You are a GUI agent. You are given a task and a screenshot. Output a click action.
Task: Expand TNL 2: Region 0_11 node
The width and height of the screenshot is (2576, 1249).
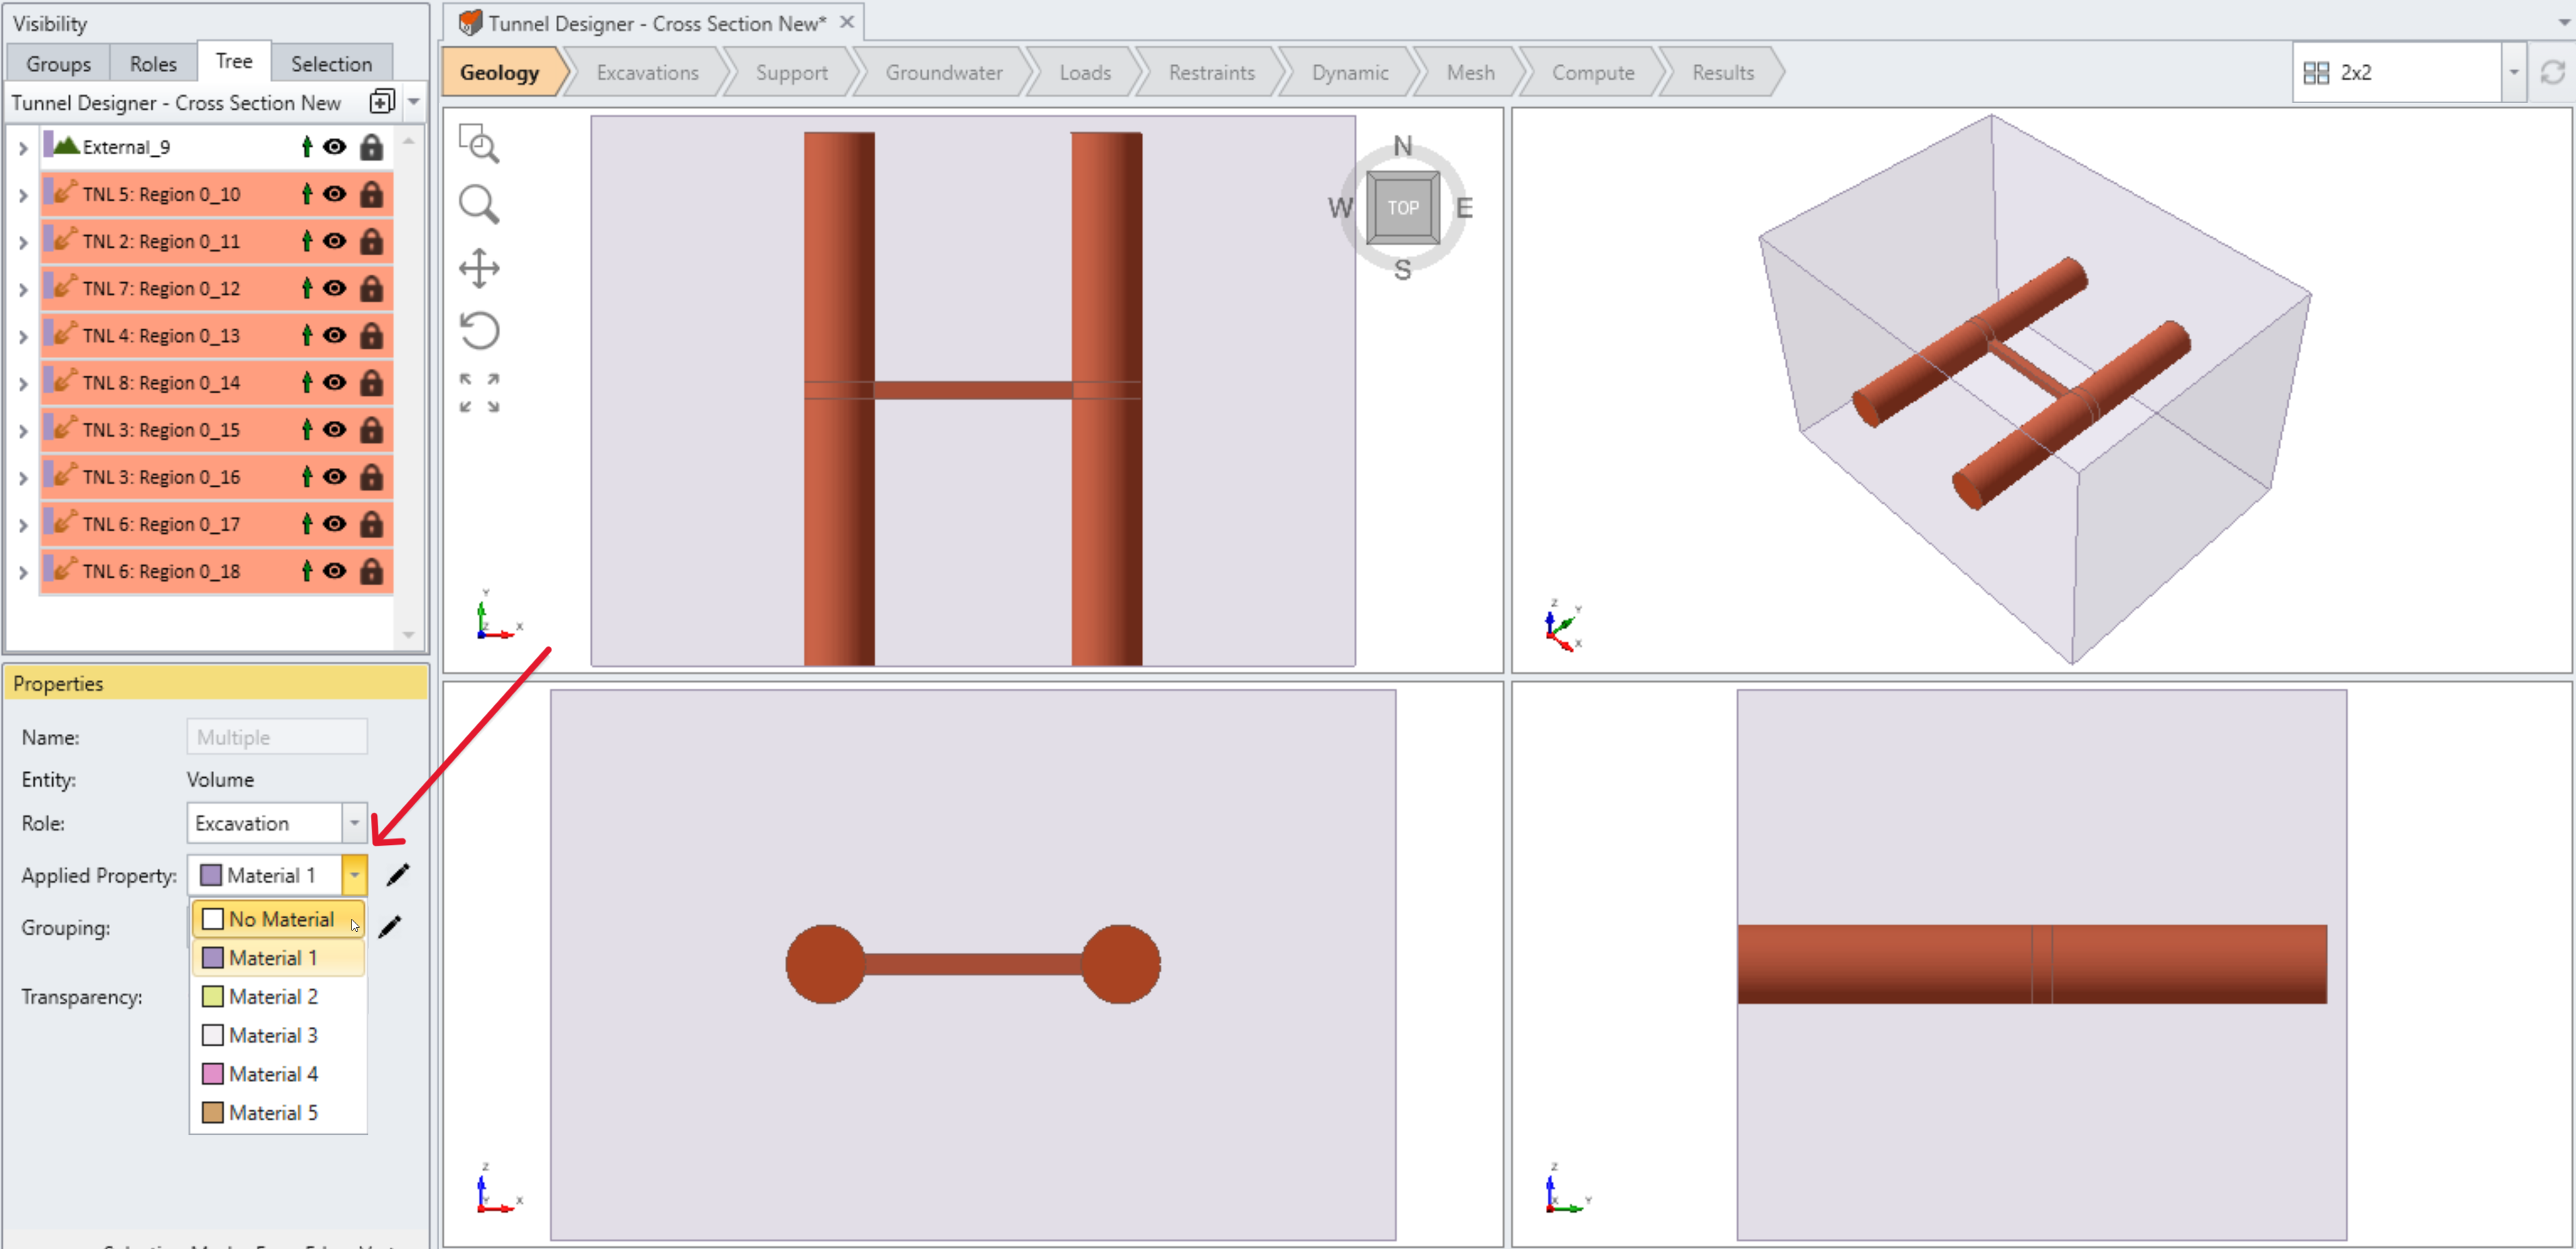pyautogui.click(x=23, y=242)
